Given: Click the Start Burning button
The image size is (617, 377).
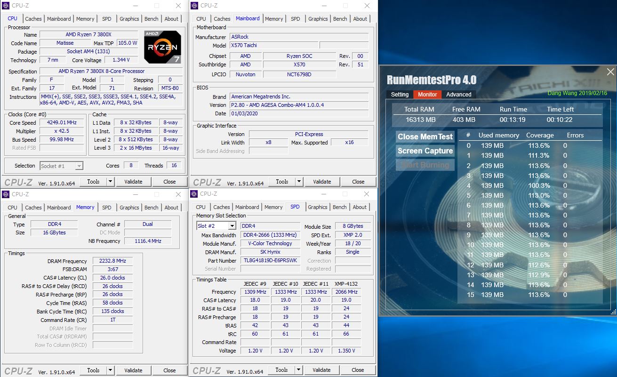Looking at the screenshot, I should 425,165.
